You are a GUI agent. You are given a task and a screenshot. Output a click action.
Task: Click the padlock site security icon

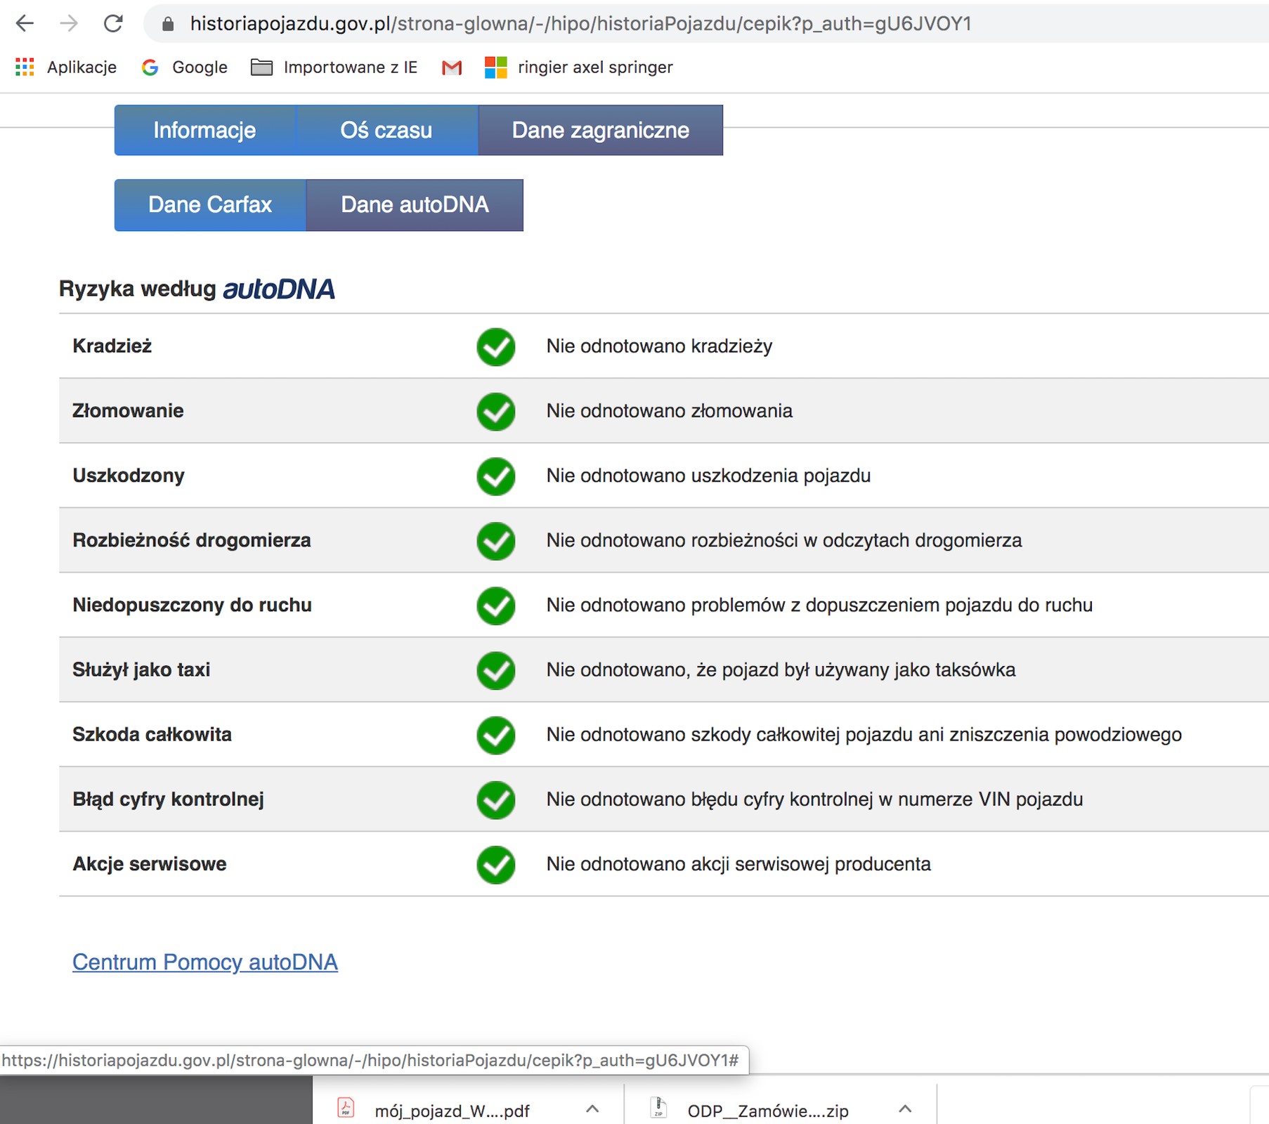pyautogui.click(x=168, y=25)
